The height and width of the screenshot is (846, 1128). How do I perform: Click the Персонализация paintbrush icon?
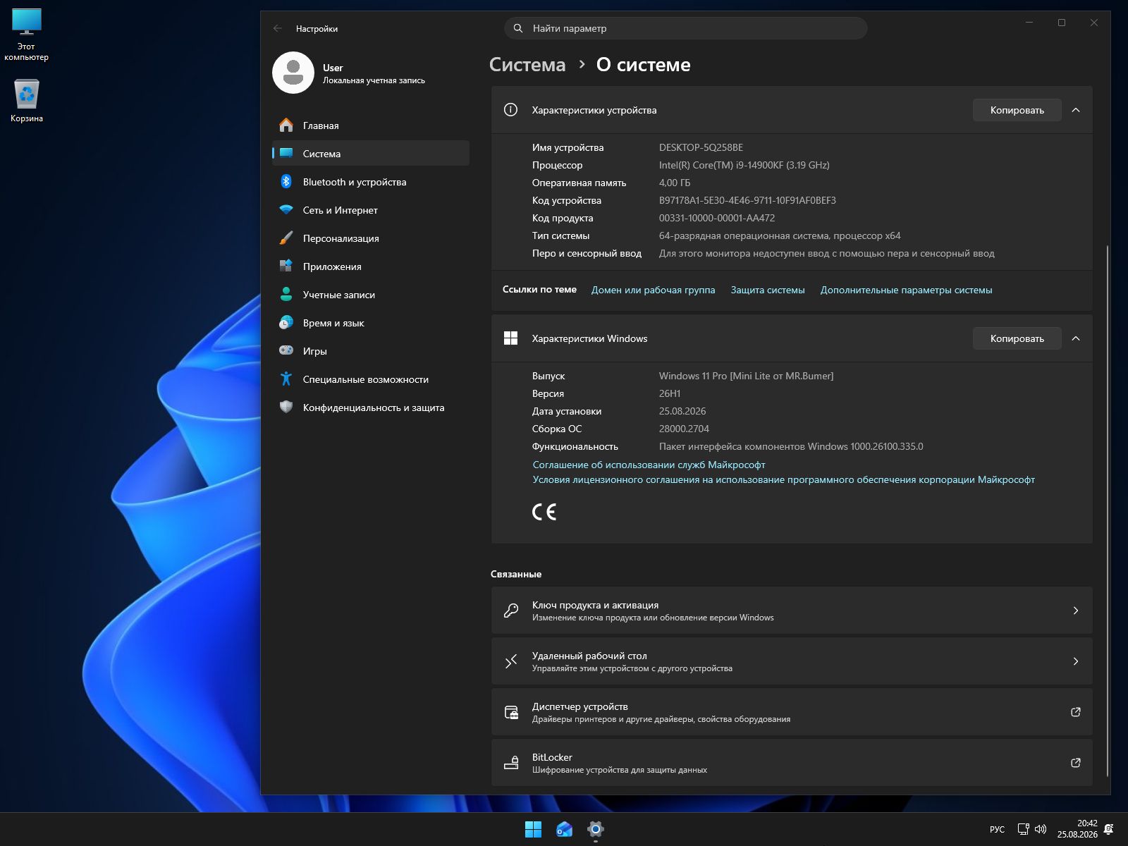coord(286,238)
